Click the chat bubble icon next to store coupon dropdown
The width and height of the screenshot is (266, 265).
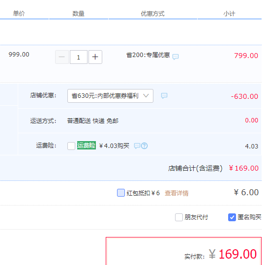(164, 96)
